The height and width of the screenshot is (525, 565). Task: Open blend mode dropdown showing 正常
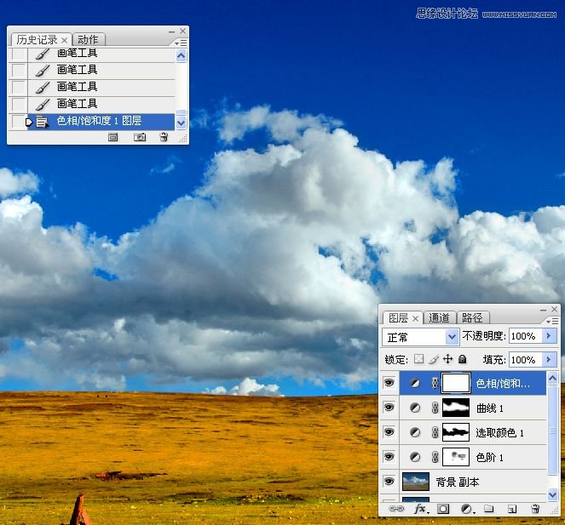tap(420, 337)
